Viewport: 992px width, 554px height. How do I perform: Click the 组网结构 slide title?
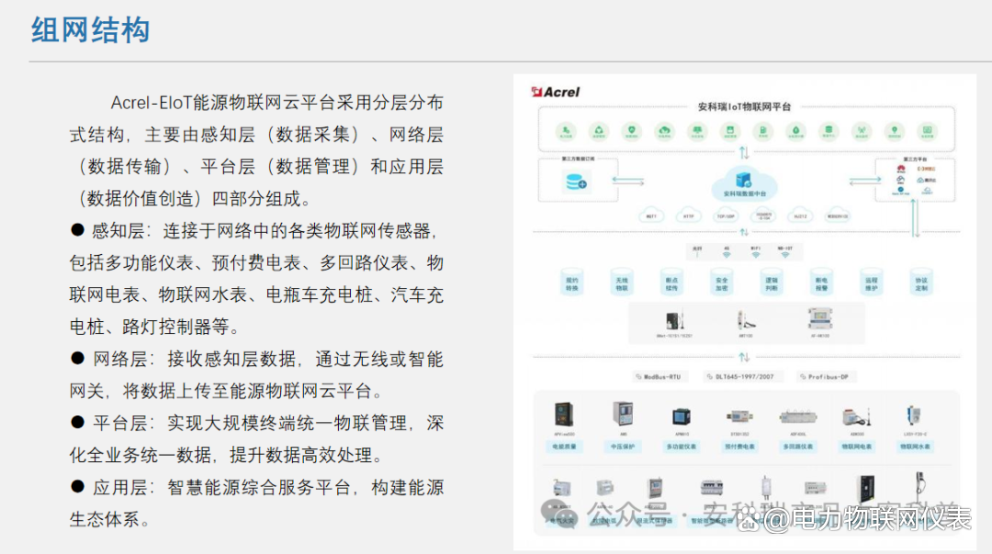[x=90, y=30]
